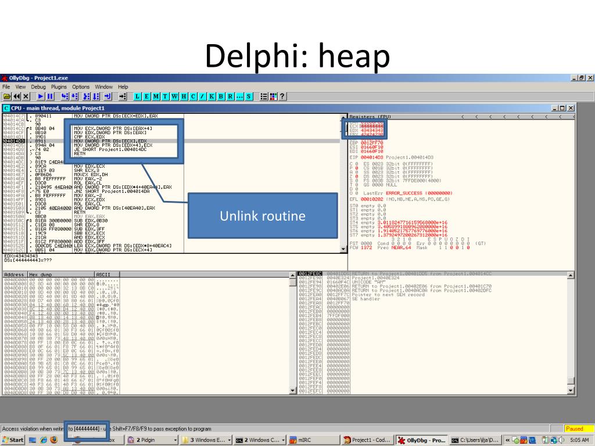Open the Help menu

point(123,87)
